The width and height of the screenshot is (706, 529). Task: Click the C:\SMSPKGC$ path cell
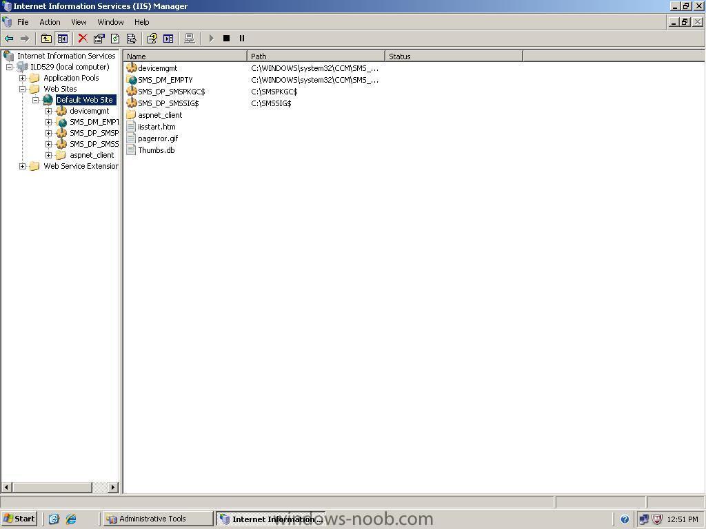coord(274,92)
